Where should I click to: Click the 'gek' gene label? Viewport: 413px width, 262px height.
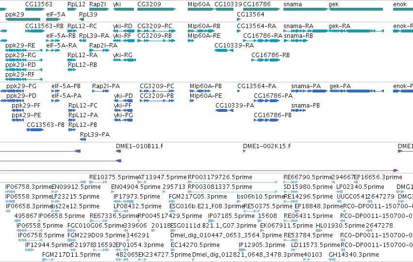pos(333,4)
